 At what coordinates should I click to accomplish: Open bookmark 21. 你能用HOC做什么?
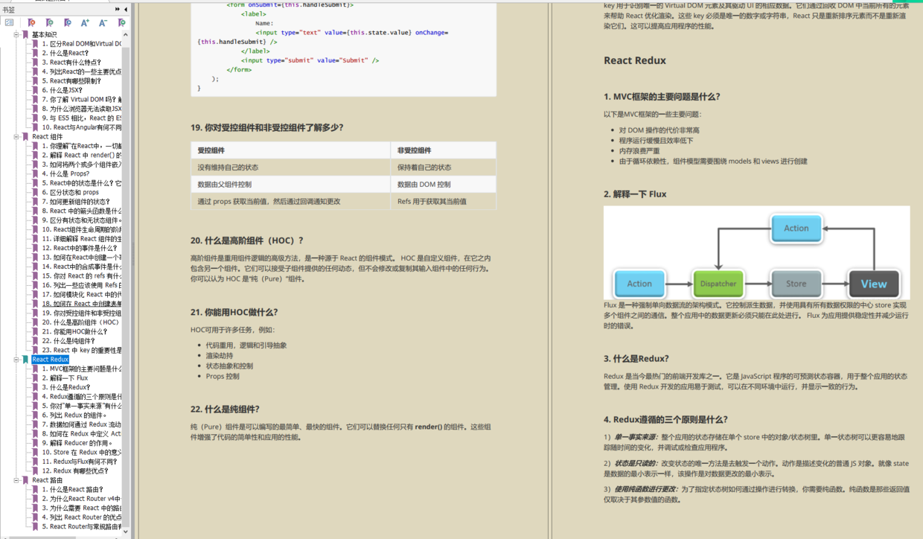coord(75,331)
